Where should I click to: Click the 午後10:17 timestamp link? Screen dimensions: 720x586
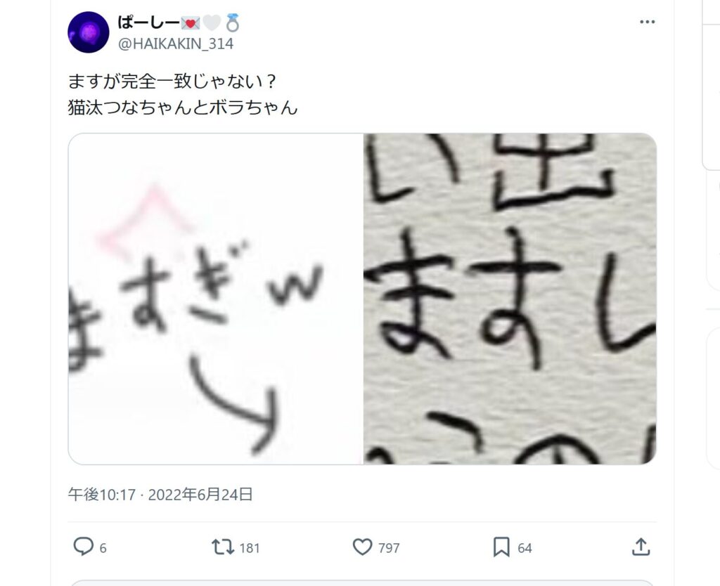click(102, 495)
